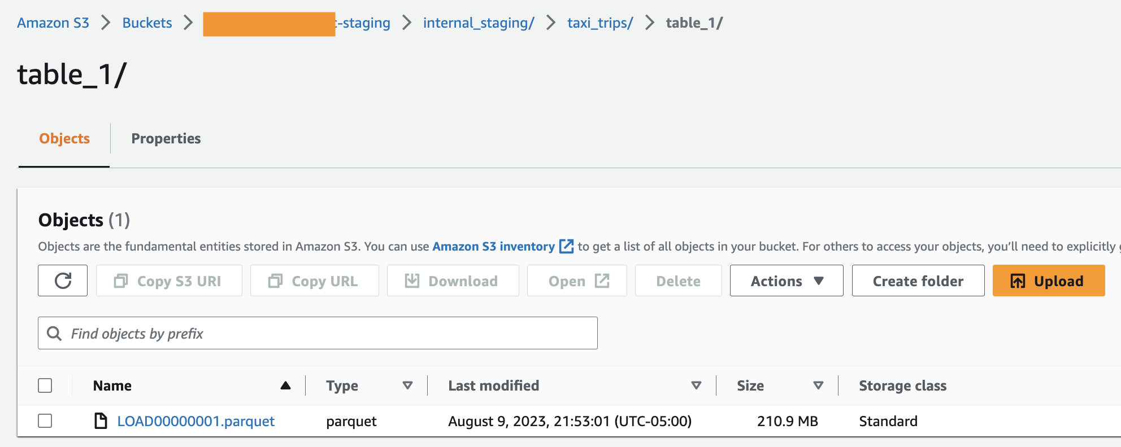
Task: Open the Actions dropdown menu
Action: tap(787, 281)
